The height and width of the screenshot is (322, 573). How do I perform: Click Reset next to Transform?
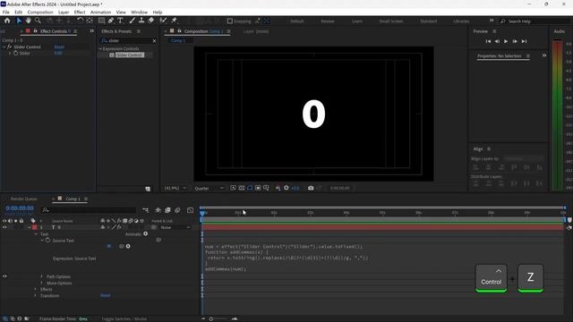click(106, 295)
